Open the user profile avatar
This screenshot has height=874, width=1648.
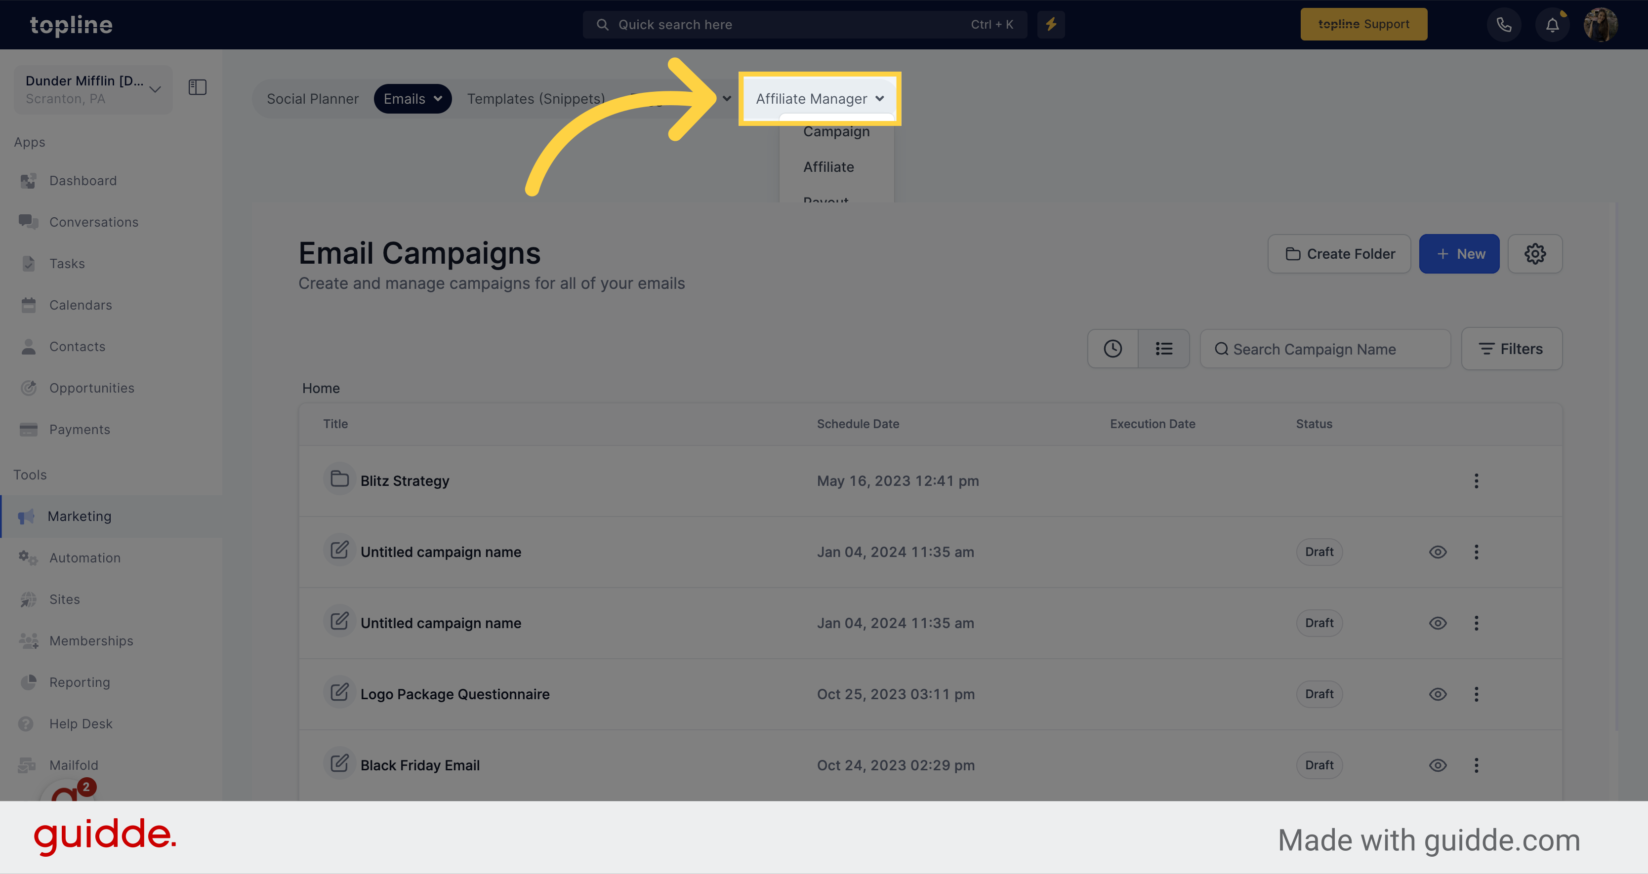[1601, 25]
